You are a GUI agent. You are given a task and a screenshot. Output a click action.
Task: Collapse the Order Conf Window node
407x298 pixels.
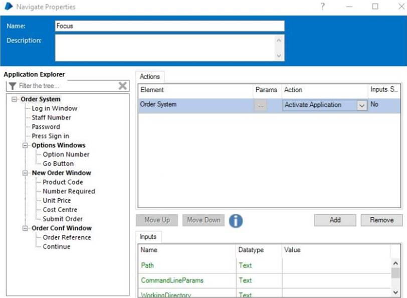coord(26,228)
